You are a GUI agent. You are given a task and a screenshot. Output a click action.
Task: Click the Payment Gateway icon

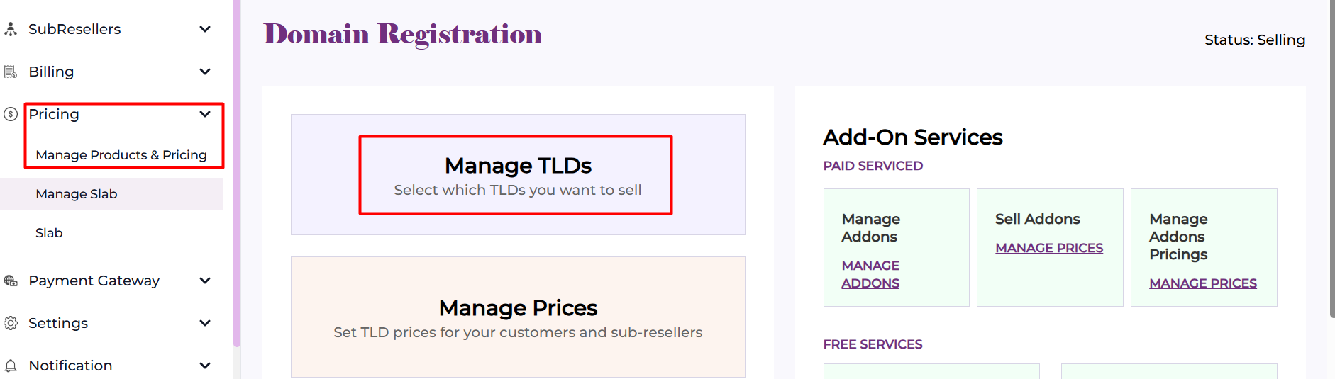(11, 281)
